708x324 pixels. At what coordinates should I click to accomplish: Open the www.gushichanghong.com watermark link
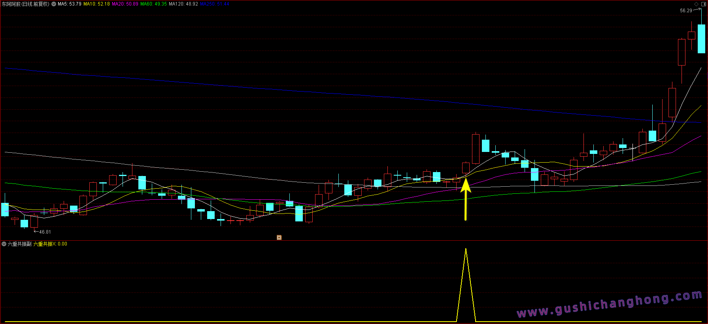click(x=609, y=304)
